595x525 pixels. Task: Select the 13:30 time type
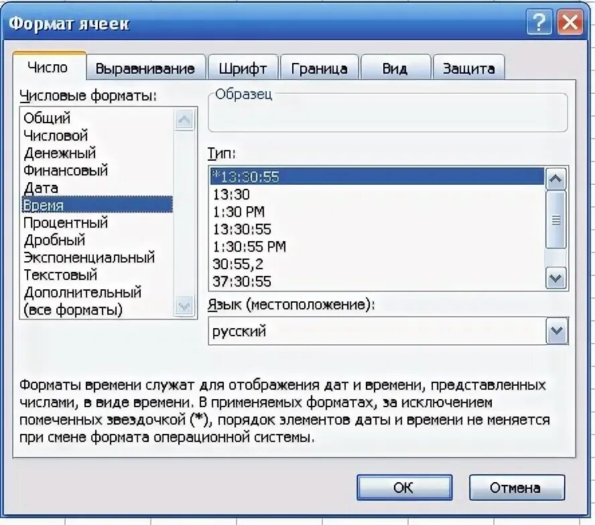(x=377, y=194)
